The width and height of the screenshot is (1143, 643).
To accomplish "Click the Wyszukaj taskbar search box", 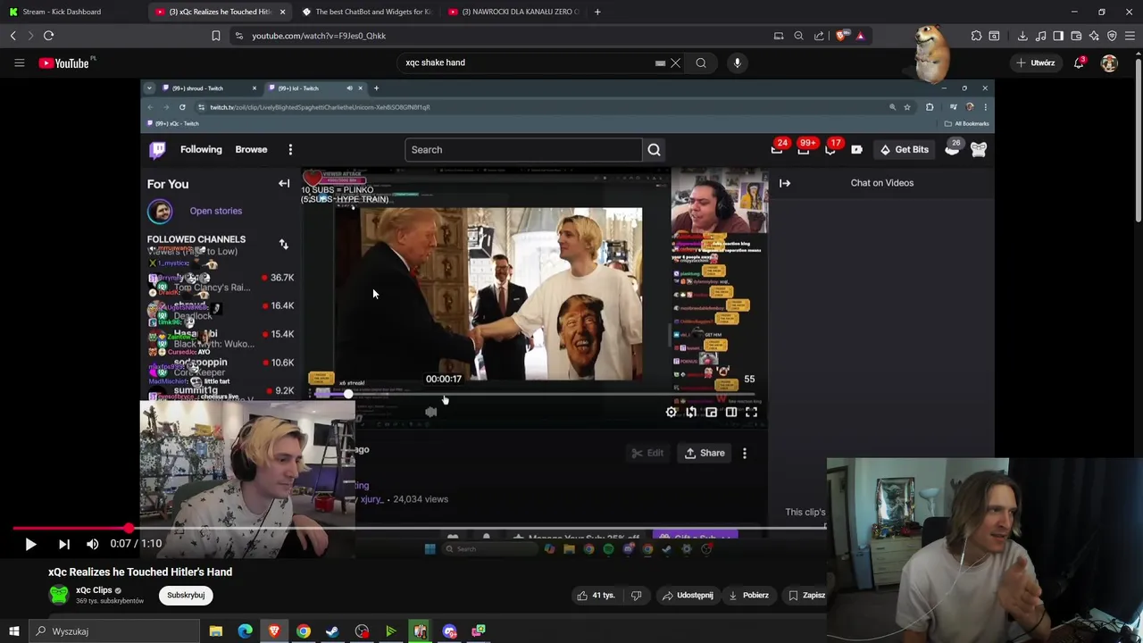I will pyautogui.click(x=116, y=631).
